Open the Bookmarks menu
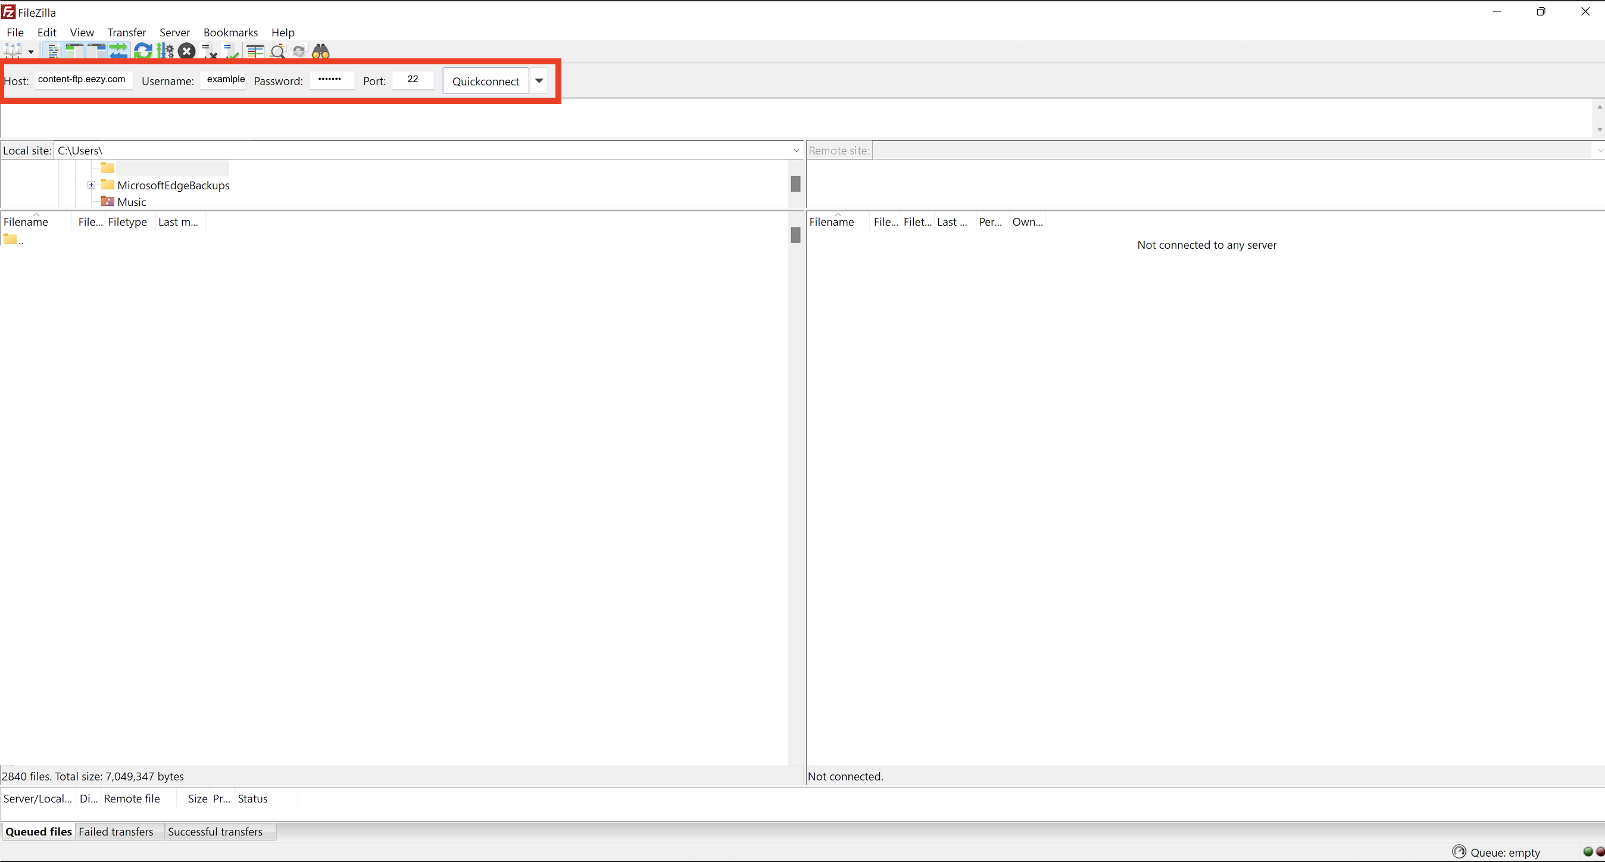 tap(230, 32)
